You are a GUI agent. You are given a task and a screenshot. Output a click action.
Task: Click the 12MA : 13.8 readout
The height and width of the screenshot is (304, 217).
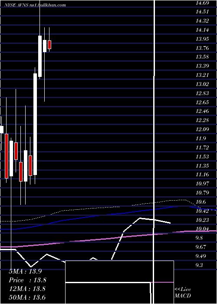point(27,289)
